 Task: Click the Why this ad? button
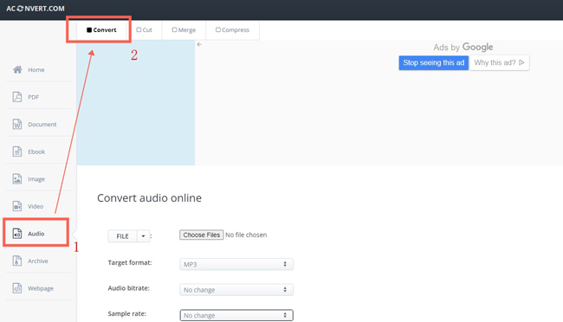click(x=499, y=63)
